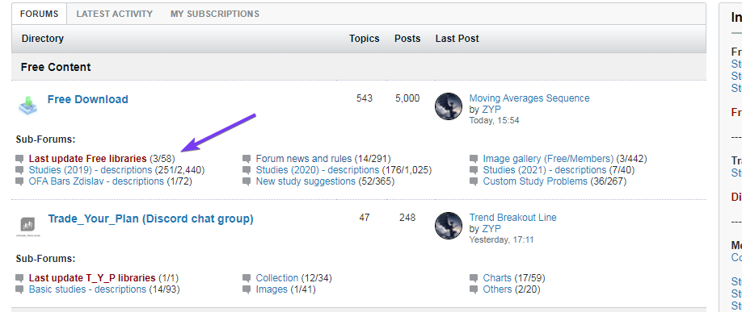Open Studies (2021) - descriptions sub-forum
Screen dimensions: 742x312
545,170
